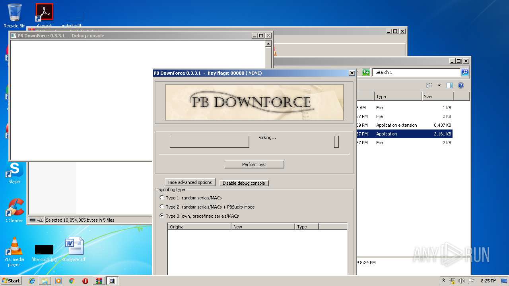
Task: Sort by Type column in Explorer
Action: [398, 97]
